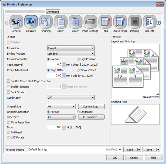Expand the Combination dropdown
Image resolution: width=166 pixels, height=164 pixels.
click(x=71, y=97)
